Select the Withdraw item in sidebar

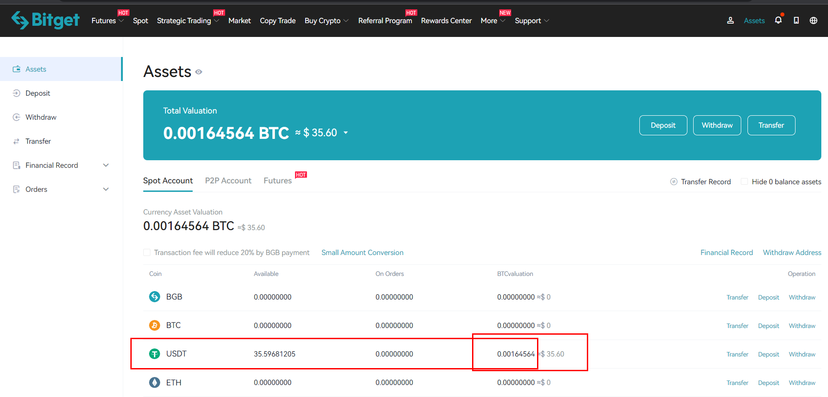(x=61, y=117)
